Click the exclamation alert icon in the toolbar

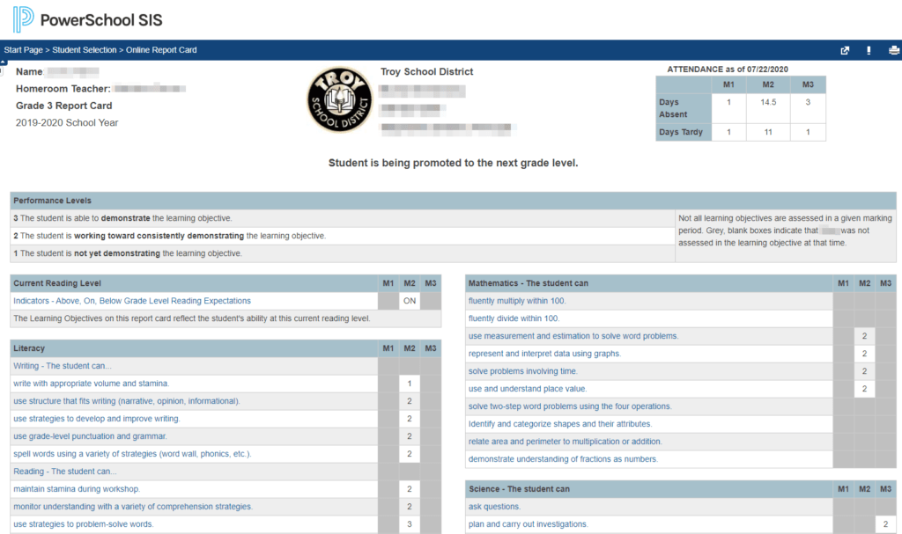[868, 50]
